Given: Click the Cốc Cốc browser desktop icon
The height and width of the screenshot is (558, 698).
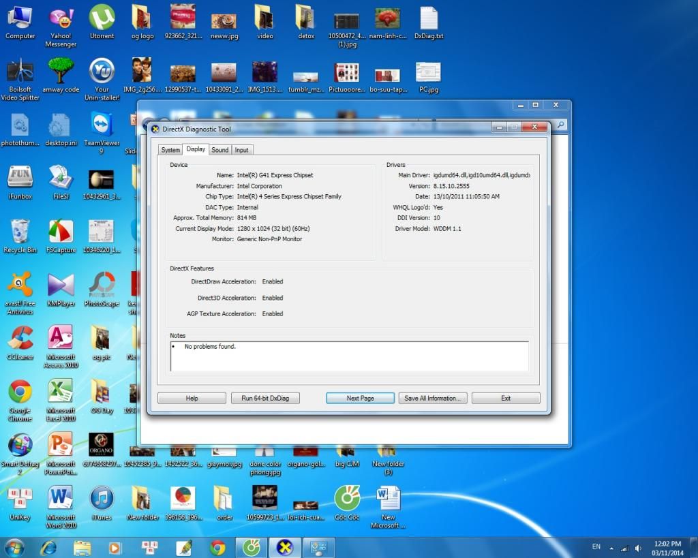Looking at the screenshot, I should click(346, 499).
